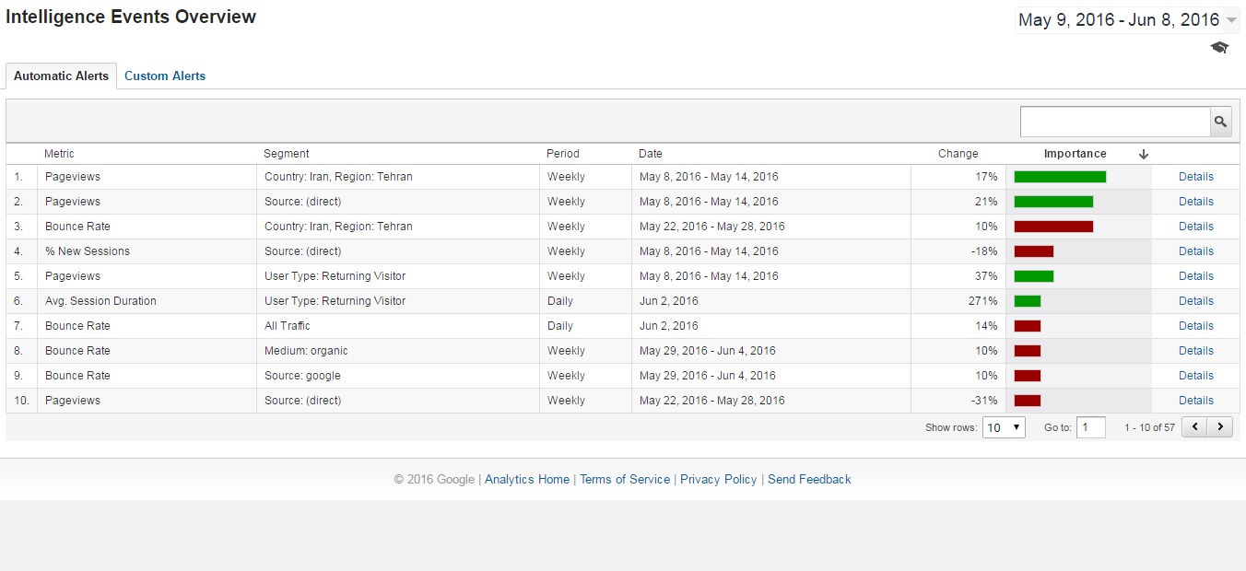The width and height of the screenshot is (1246, 571).
Task: Click the Privacy Policy link
Action: tap(718, 480)
